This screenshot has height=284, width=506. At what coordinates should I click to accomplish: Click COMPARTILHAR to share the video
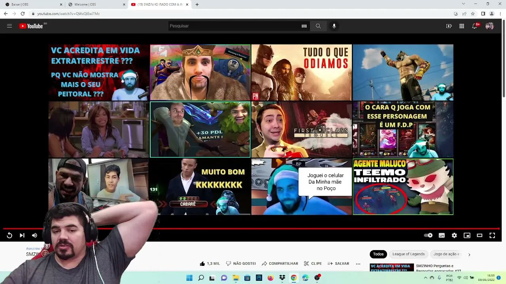(x=280, y=263)
